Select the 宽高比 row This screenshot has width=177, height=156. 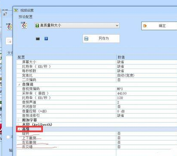[97, 75]
